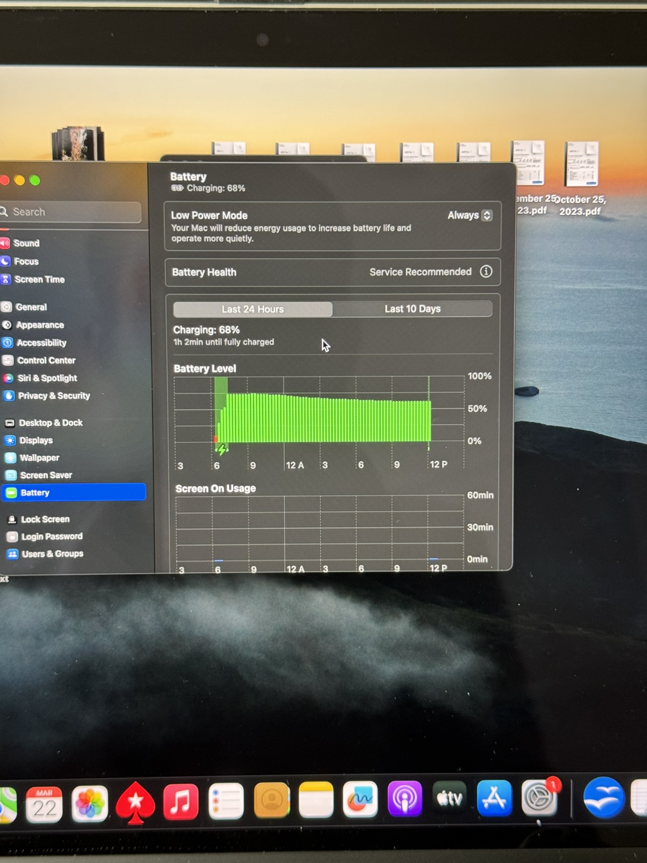Click the photo stack on the desktop

click(78, 143)
